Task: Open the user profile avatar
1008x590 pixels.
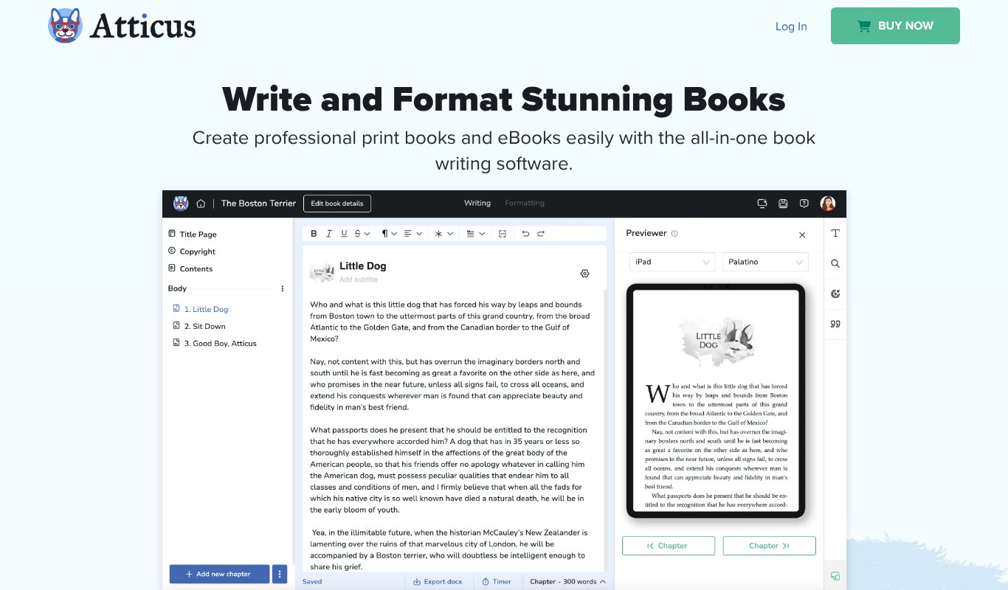Action: click(828, 204)
